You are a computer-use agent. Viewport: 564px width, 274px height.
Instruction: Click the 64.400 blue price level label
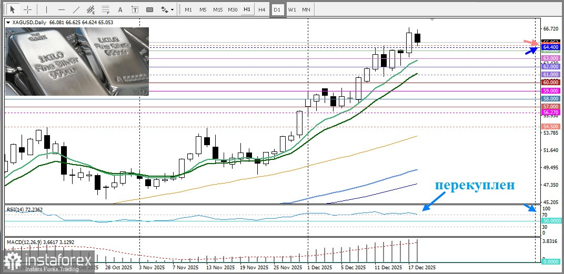tap(550, 47)
